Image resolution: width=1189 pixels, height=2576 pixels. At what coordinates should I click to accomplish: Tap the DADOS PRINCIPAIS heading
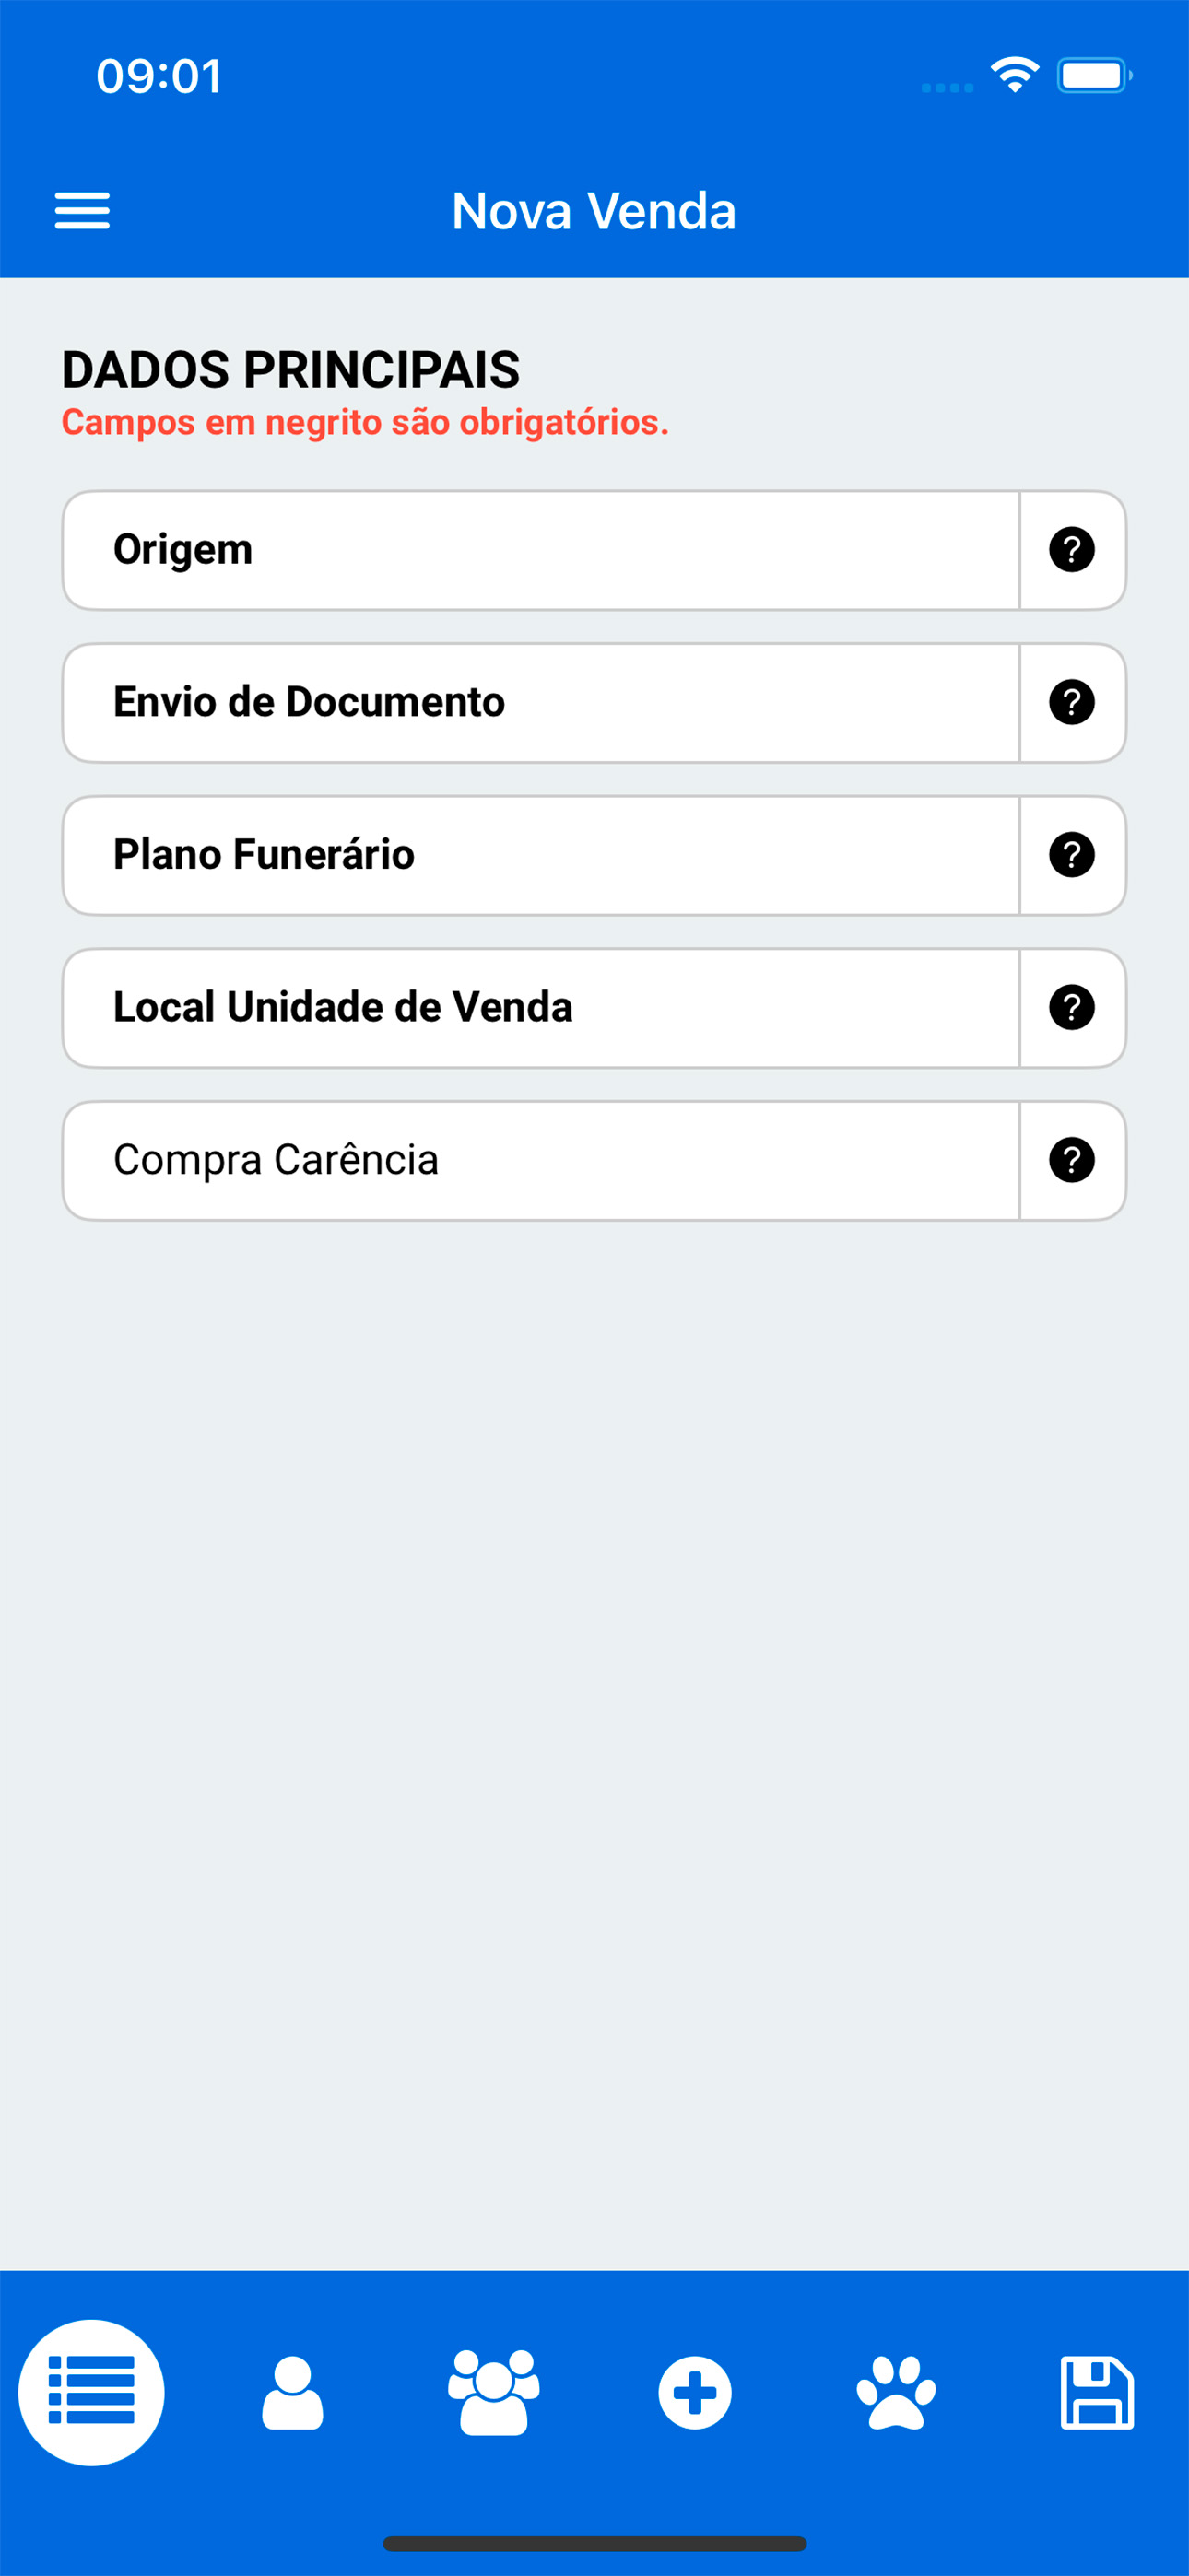[290, 369]
